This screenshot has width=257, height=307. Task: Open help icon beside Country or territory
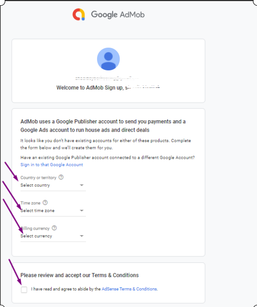click(61, 177)
